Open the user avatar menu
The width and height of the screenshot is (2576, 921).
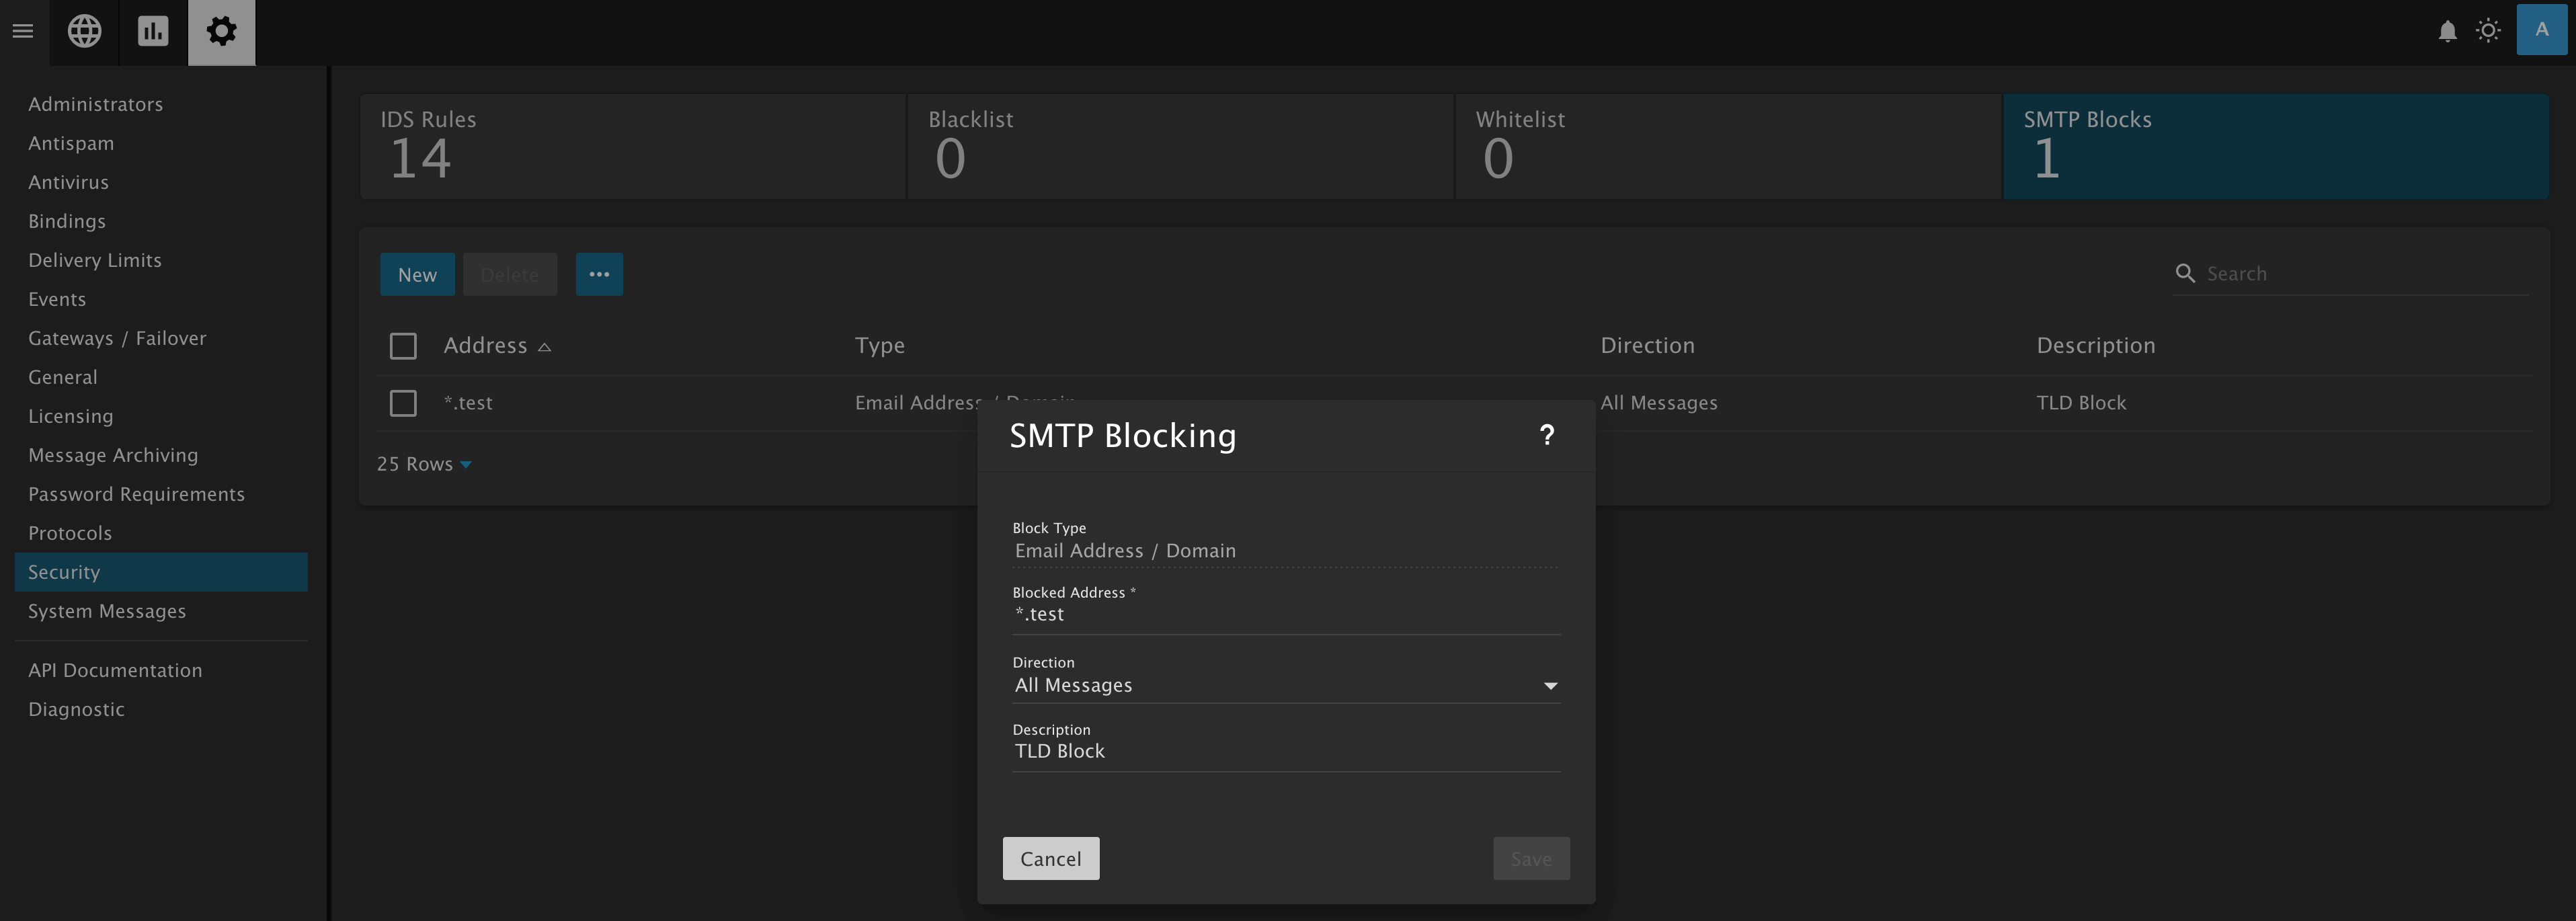coord(2541,30)
